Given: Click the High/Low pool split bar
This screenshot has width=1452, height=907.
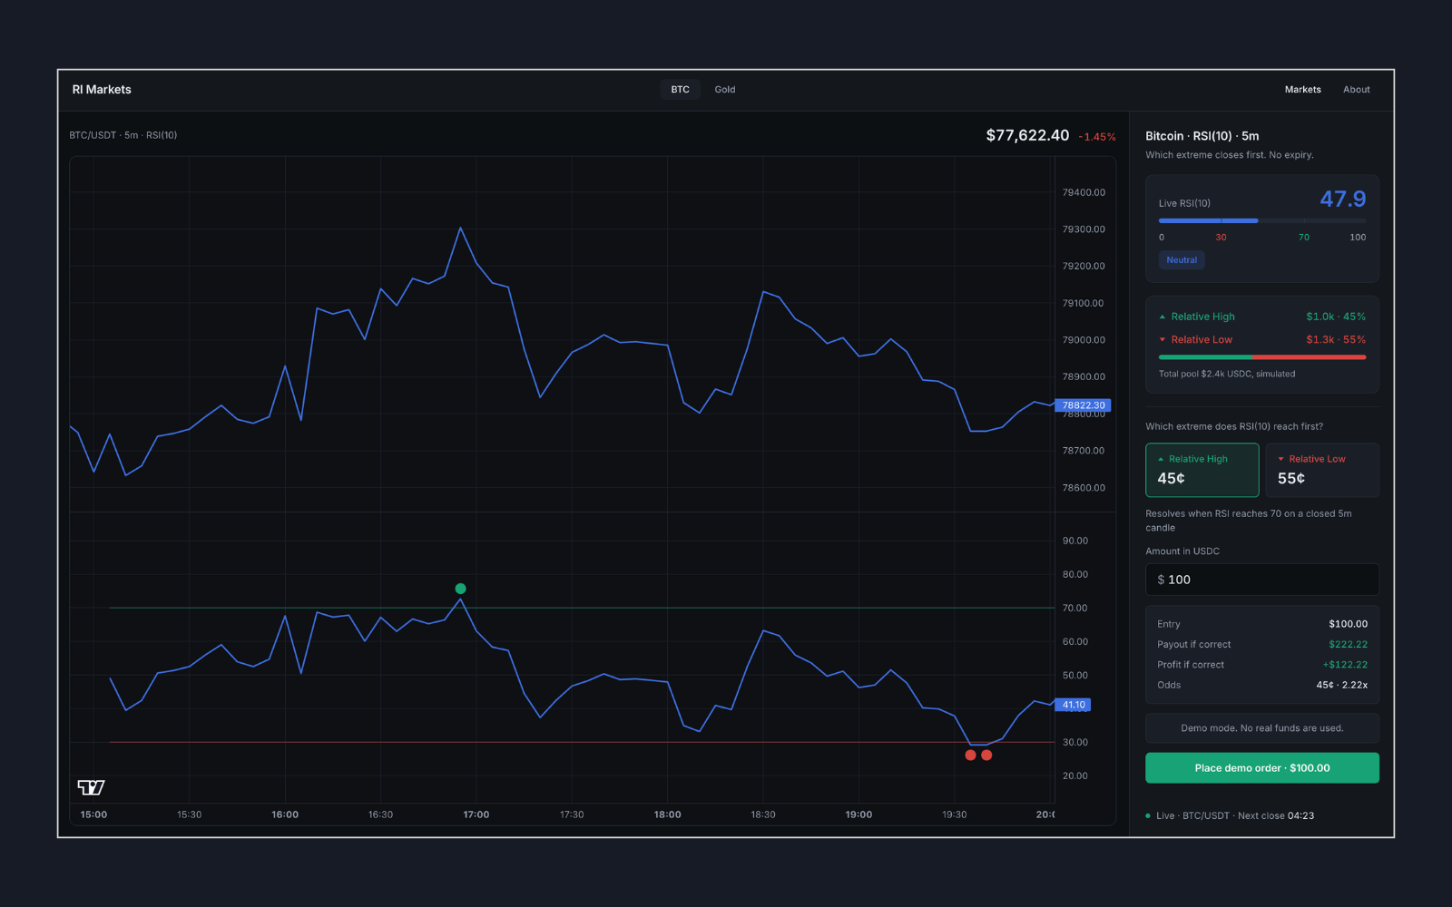Looking at the screenshot, I should click(1261, 357).
